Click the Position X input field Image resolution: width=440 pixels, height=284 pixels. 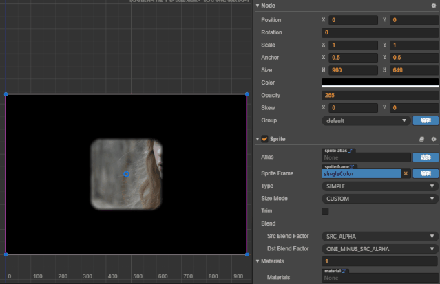(x=353, y=20)
